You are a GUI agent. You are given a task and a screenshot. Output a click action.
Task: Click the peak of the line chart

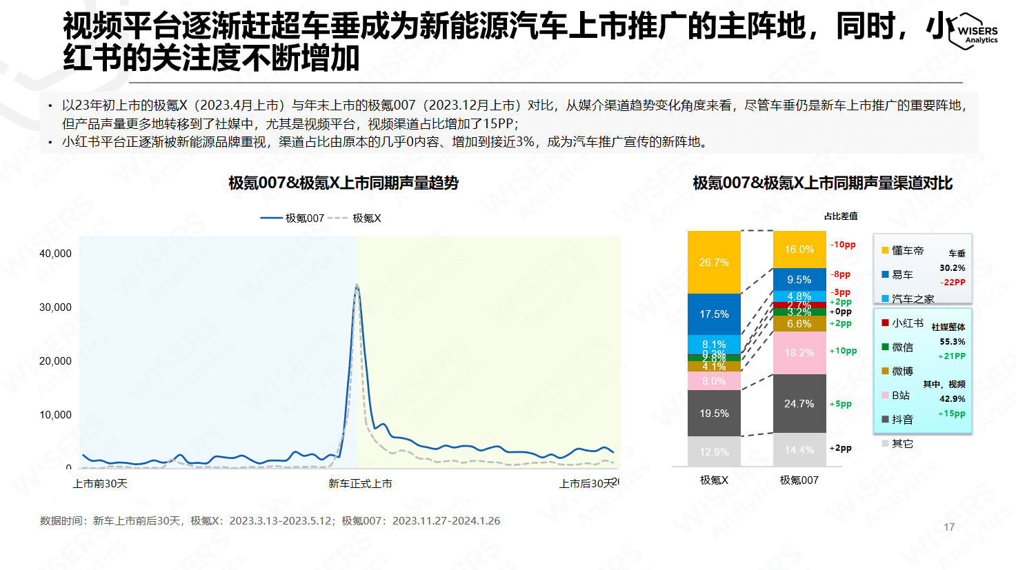[357, 285]
